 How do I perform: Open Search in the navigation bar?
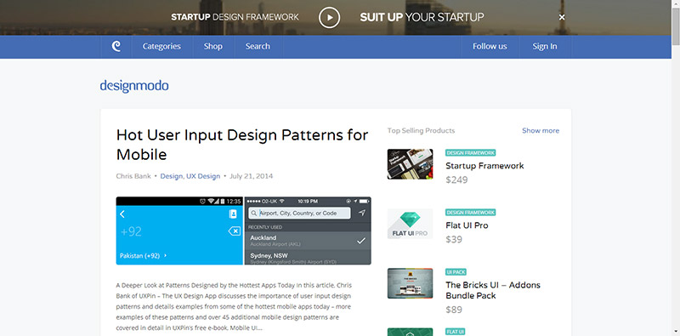tap(258, 47)
